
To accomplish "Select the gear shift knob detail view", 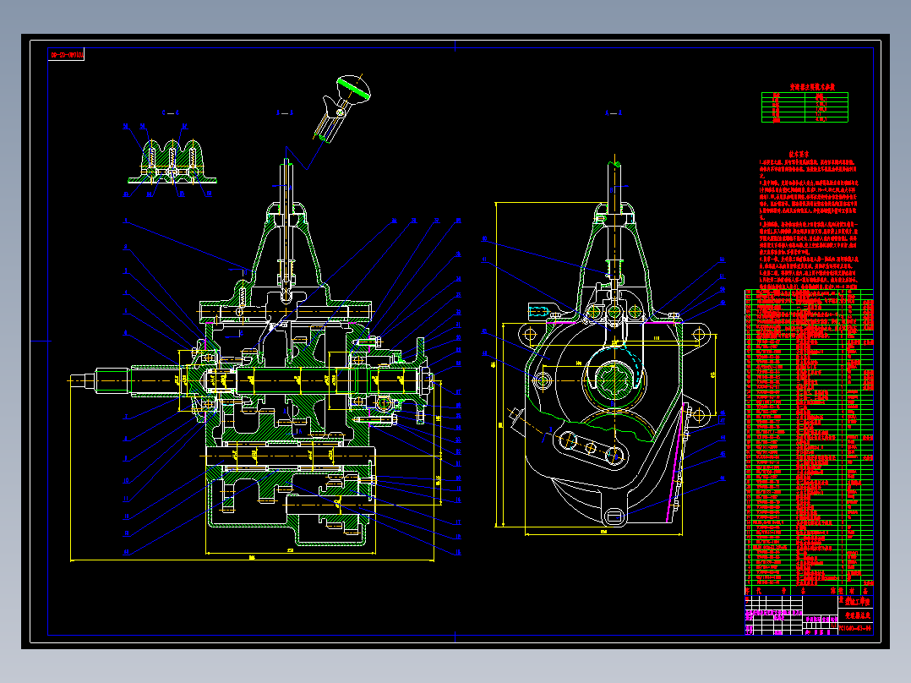I will pyautogui.click(x=343, y=108).
